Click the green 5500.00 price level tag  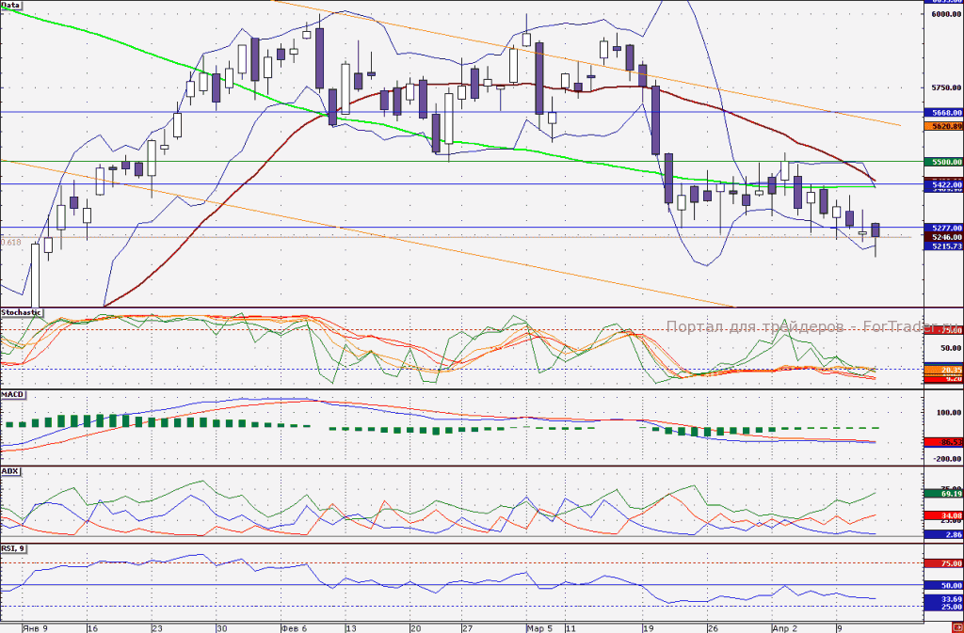[943, 162]
